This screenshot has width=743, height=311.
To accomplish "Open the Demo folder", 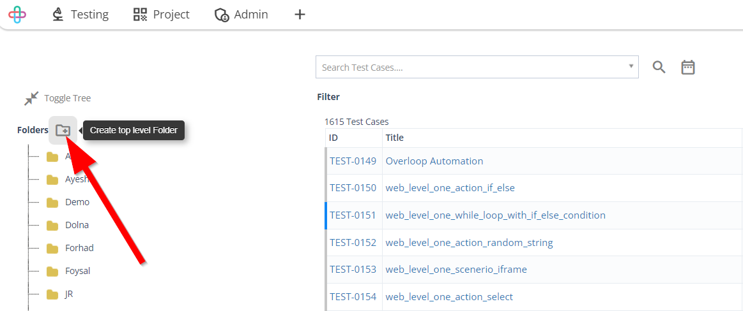I will pyautogui.click(x=77, y=202).
